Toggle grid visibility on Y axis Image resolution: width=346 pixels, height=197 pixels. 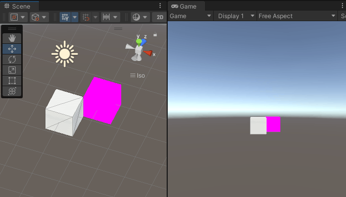pyautogui.click(x=65, y=17)
